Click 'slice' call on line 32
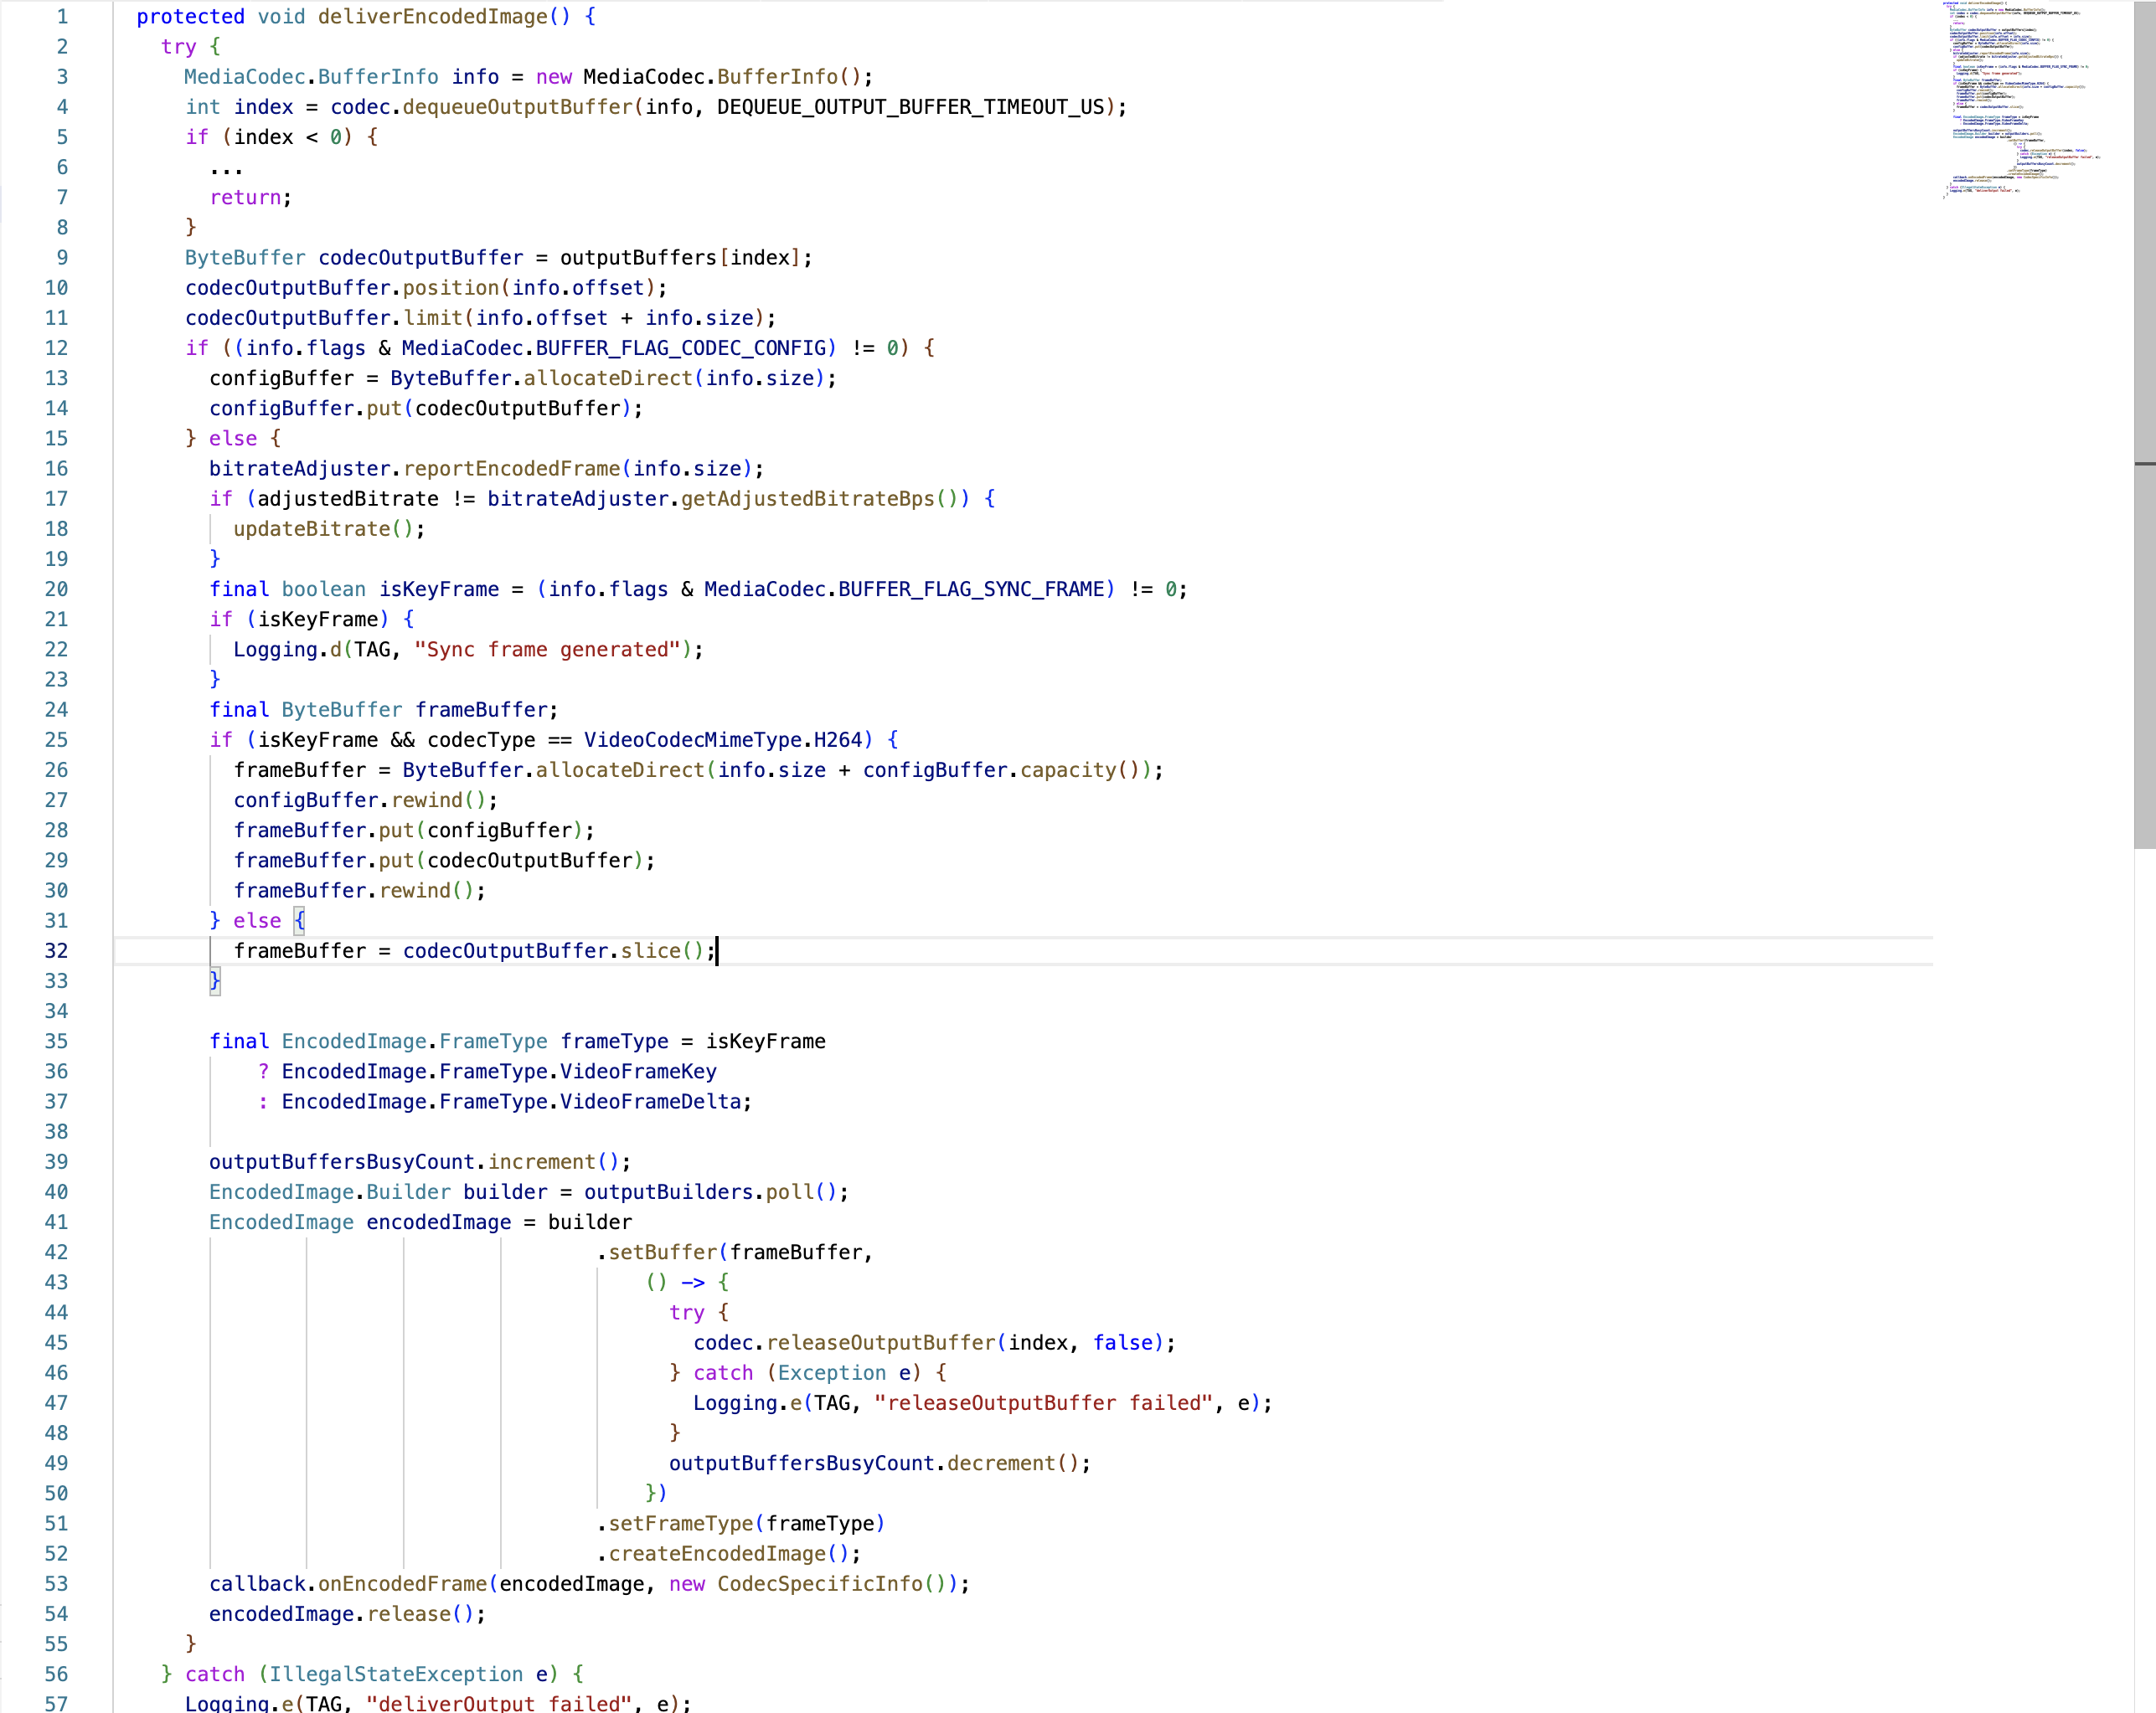 tap(650, 950)
